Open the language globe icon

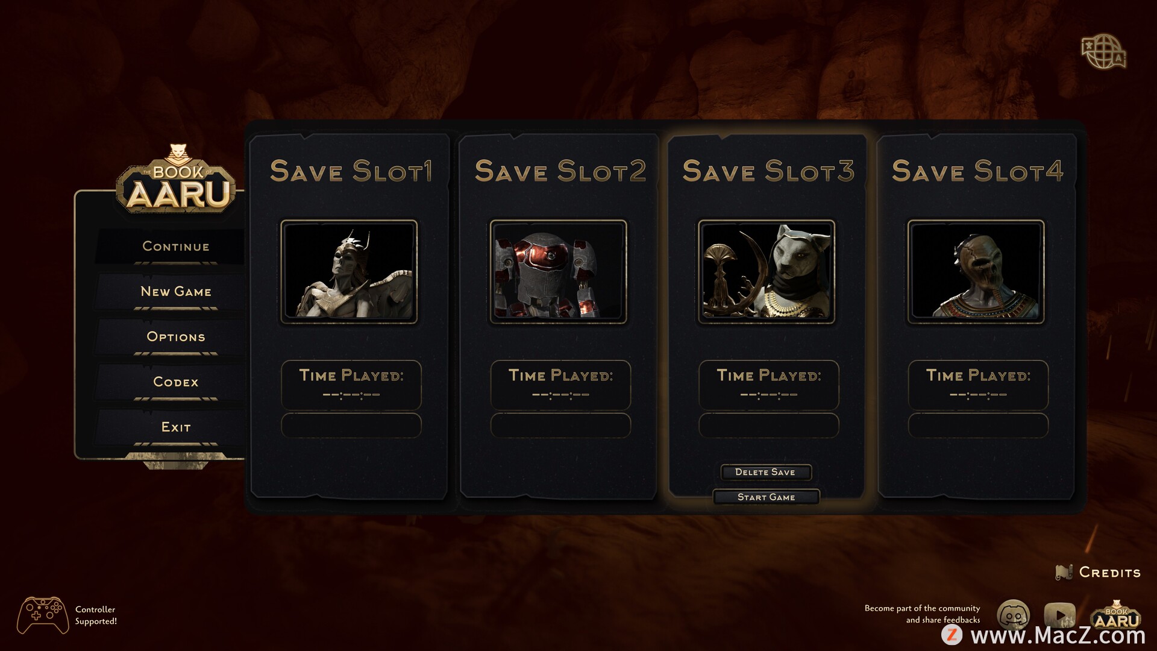point(1103,51)
